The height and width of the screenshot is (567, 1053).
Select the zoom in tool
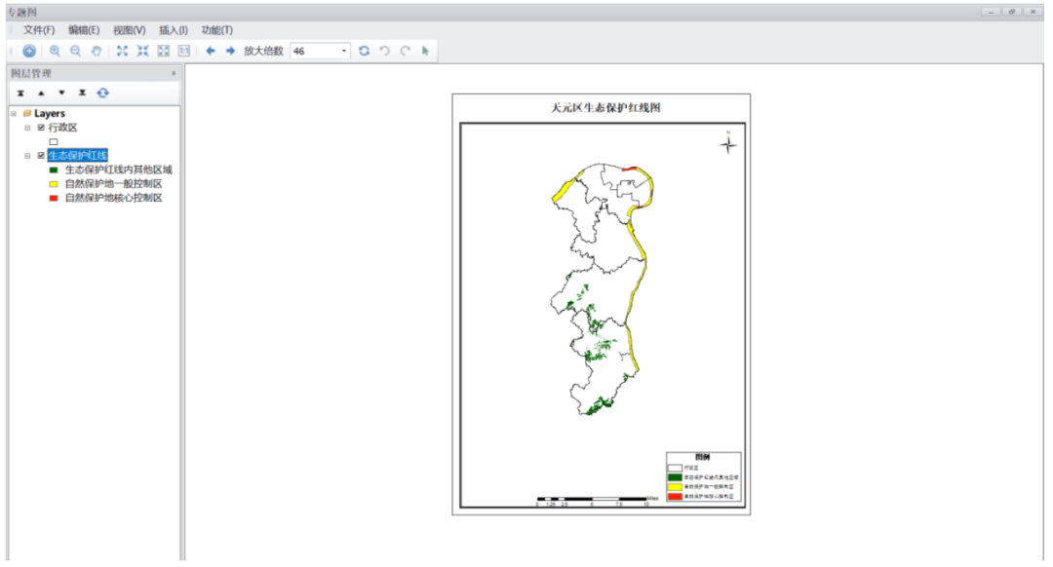pyautogui.click(x=55, y=51)
